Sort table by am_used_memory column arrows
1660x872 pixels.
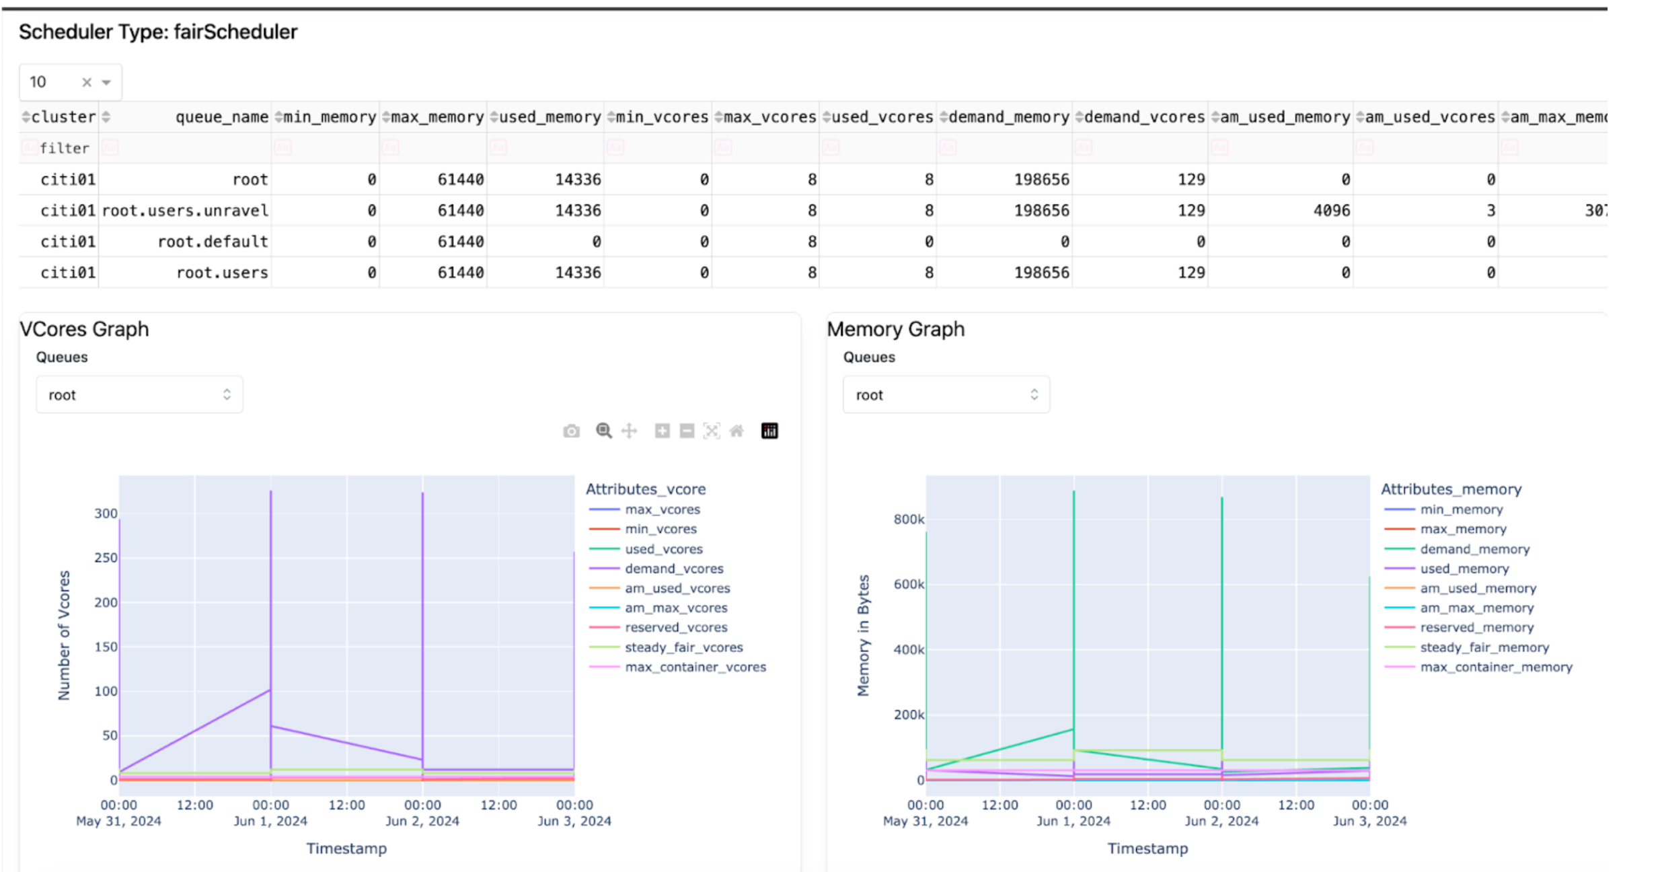pos(1215,117)
